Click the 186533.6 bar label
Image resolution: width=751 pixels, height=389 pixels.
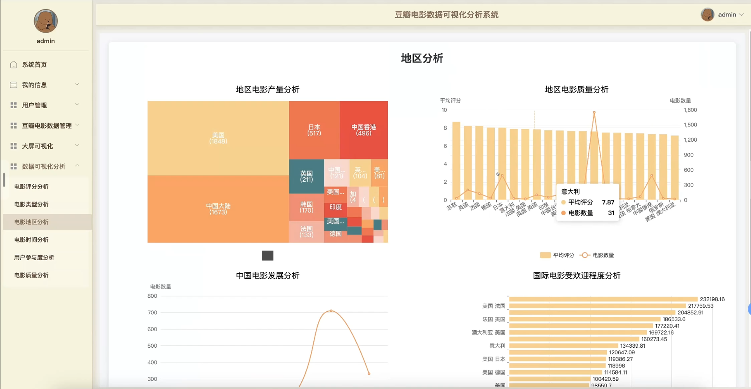pos(674,319)
